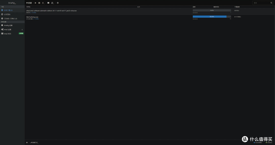Screen dimensions: 275x145
Task: Click the 0.00% progress bar of the AMD download
Action: pyautogui.click(x=212, y=10)
